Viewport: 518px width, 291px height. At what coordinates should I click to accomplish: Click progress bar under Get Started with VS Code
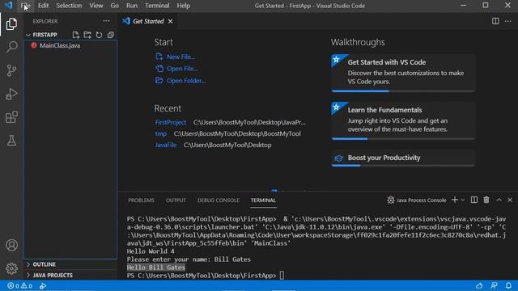click(x=403, y=91)
